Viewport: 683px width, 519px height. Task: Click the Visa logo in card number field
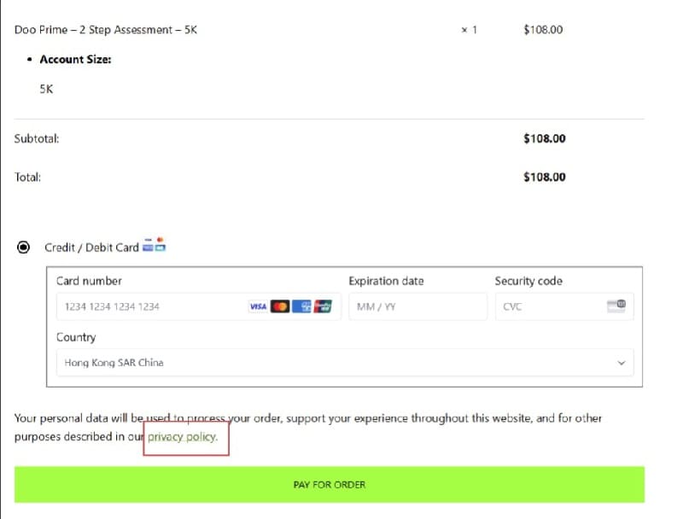pos(258,306)
